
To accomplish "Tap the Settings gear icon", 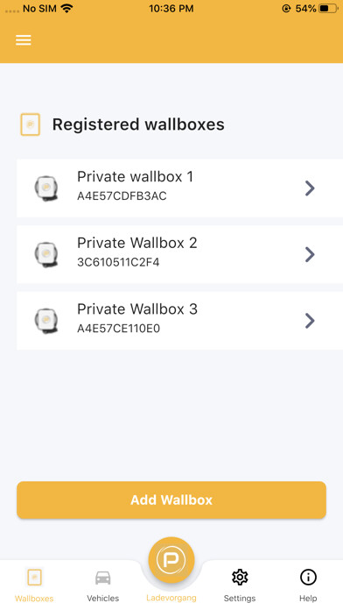I will tap(240, 577).
